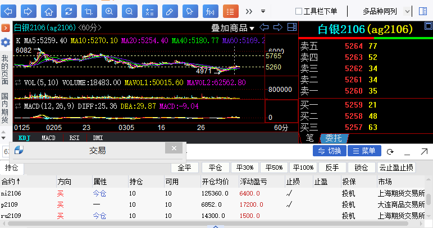Switch to 笔 tab in quote panel
This screenshot has height=228, width=433.
pyautogui.click(x=310, y=138)
